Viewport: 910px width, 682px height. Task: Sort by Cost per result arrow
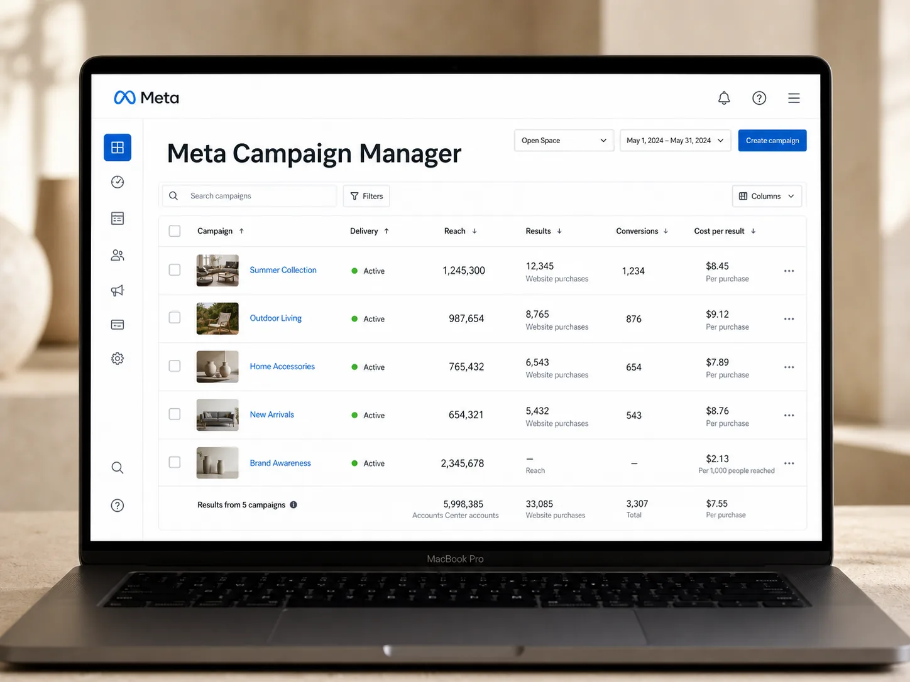pyautogui.click(x=753, y=231)
